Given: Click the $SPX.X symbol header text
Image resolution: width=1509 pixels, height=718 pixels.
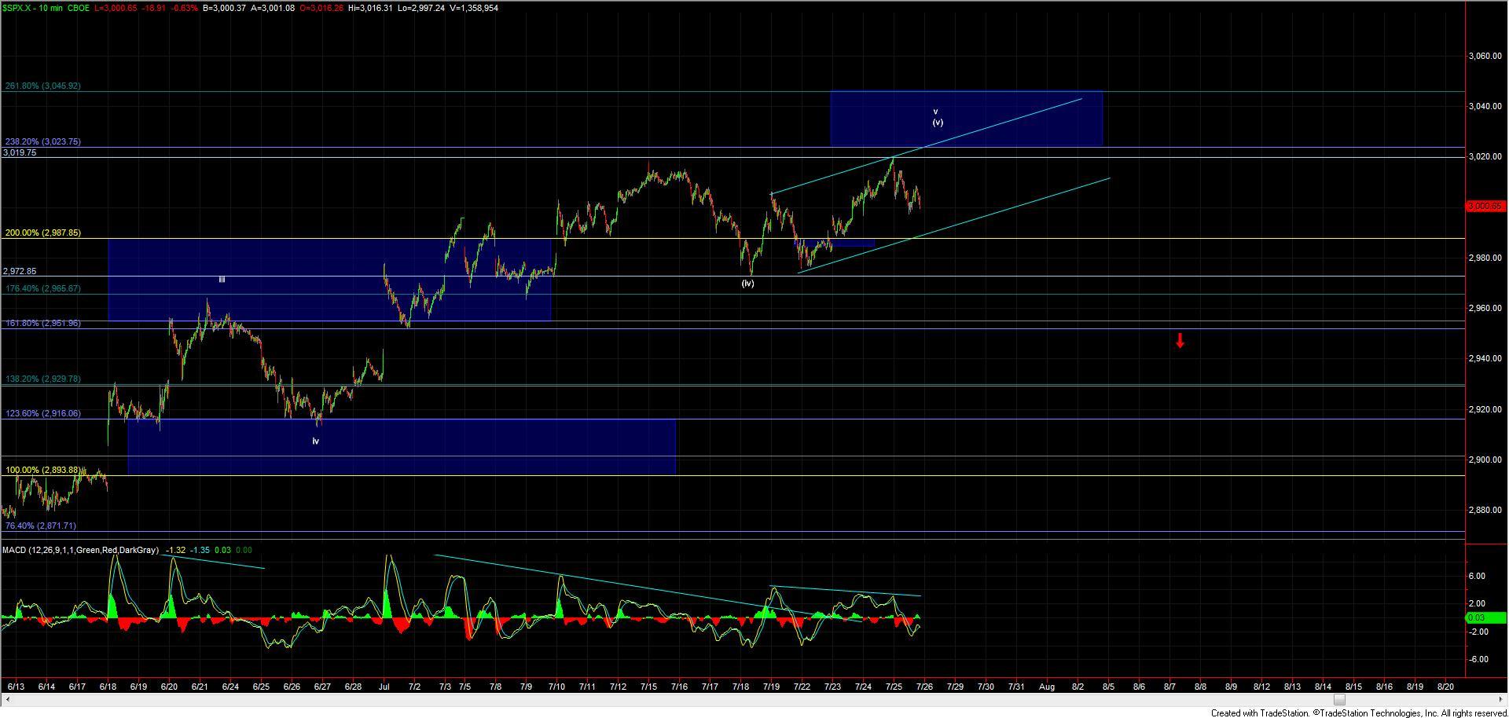Looking at the screenshot, I should click(x=19, y=8).
